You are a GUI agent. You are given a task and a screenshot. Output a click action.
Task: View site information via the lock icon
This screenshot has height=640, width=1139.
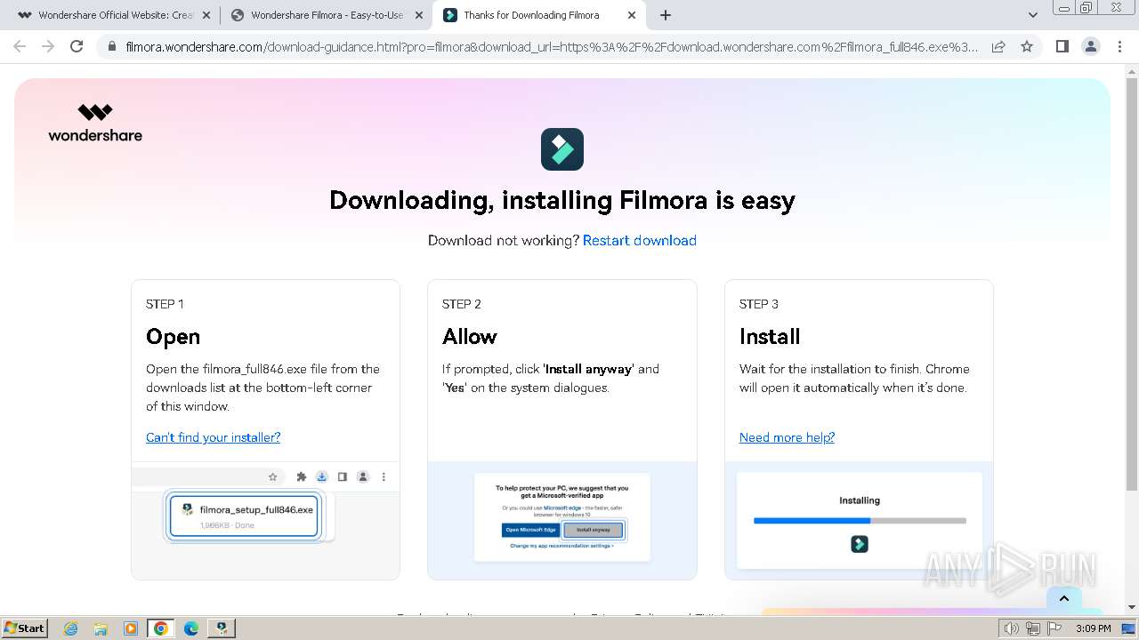111,46
